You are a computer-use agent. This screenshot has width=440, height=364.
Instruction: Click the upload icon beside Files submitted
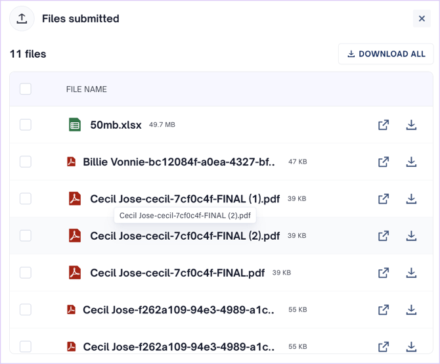(x=22, y=19)
